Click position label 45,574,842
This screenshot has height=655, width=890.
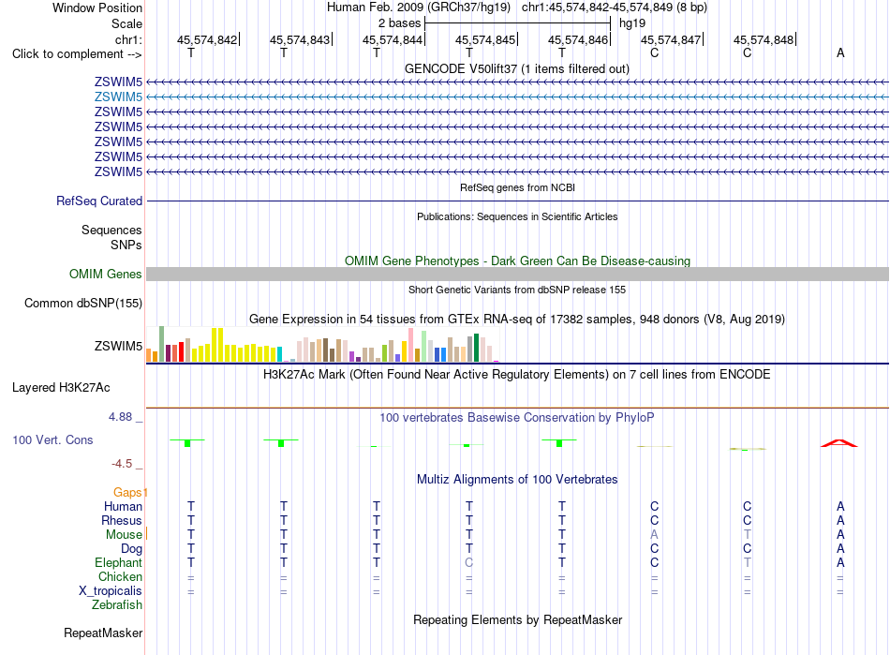click(207, 39)
